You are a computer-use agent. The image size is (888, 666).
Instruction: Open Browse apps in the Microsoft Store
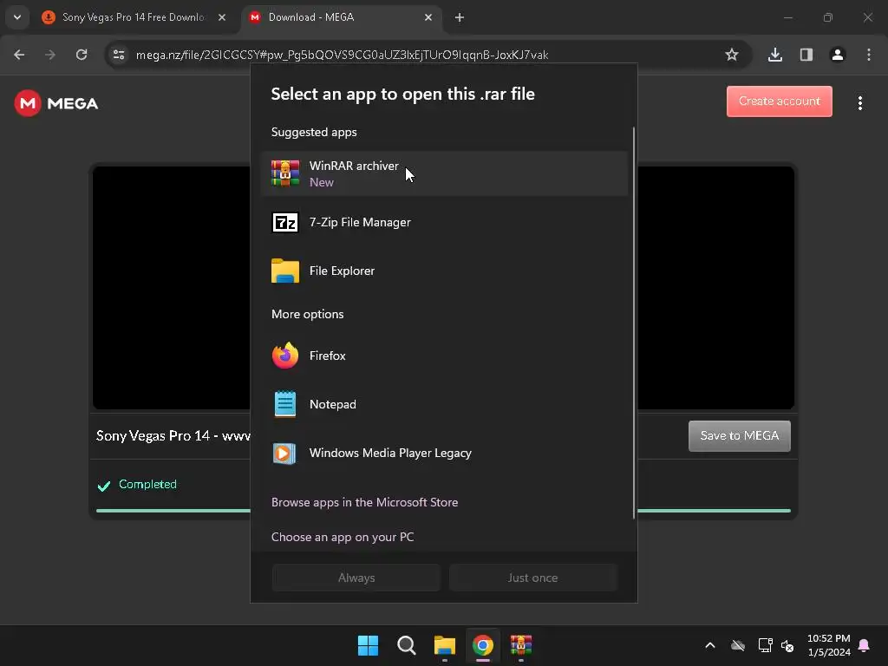tap(365, 502)
